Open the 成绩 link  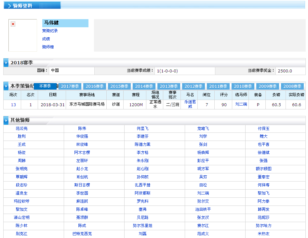46,39
